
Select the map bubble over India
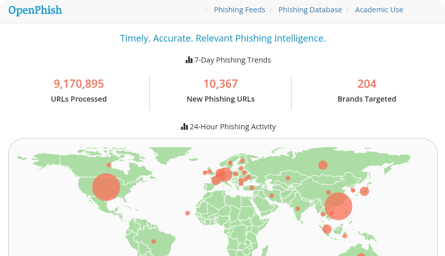[298, 209]
